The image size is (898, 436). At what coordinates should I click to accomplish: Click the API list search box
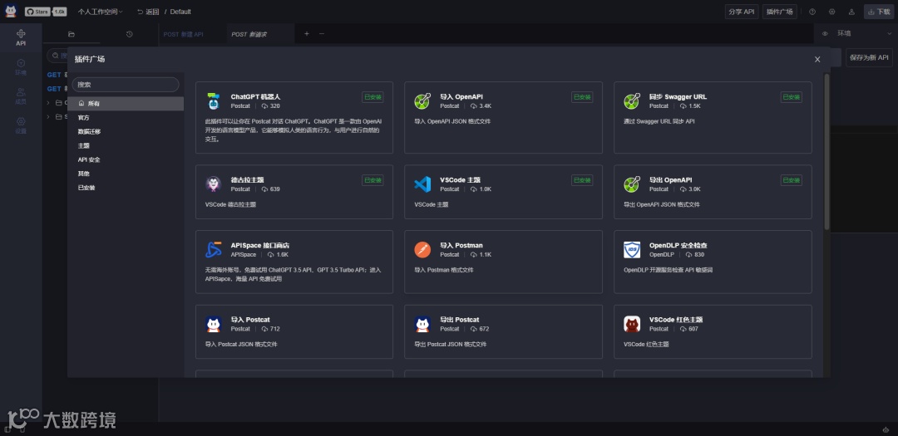click(57, 56)
